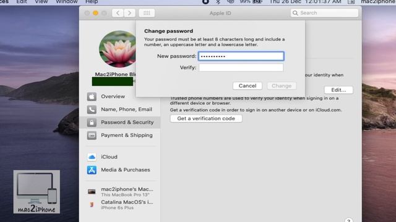Select the MacBook Pro 13" device
Image resolution: width=396 pixels, height=222 pixels.
[120, 192]
